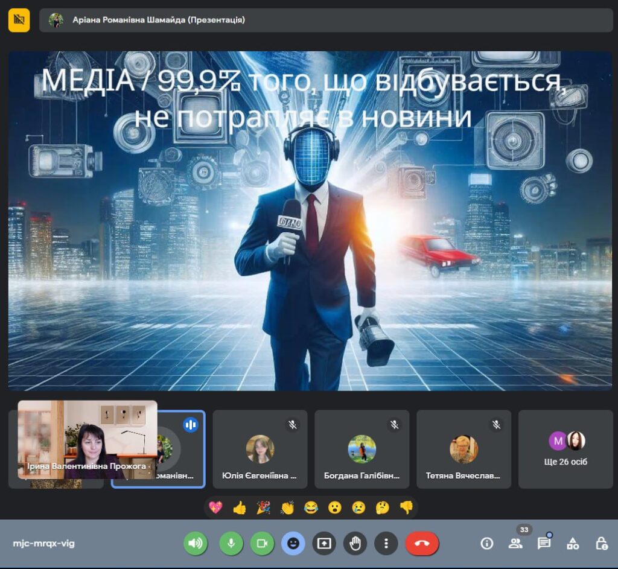The width and height of the screenshot is (618, 569).
Task: Click the yellow presentation-off icon at top left
Action: pos(19,20)
